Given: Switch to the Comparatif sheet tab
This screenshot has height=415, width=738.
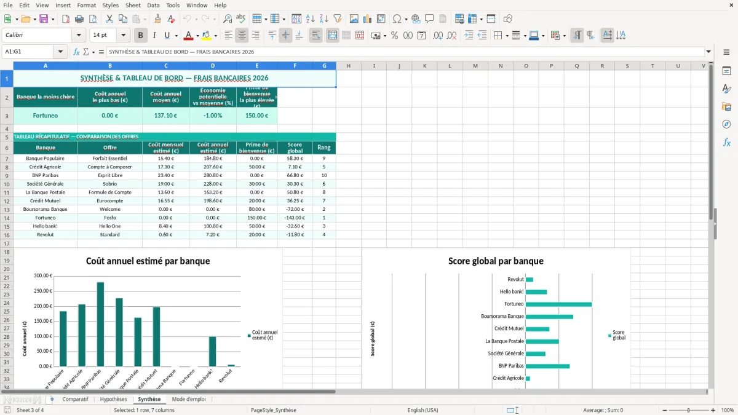Looking at the screenshot, I should point(75,399).
